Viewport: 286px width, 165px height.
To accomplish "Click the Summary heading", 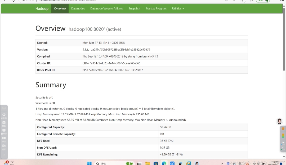I will coord(51,85).
